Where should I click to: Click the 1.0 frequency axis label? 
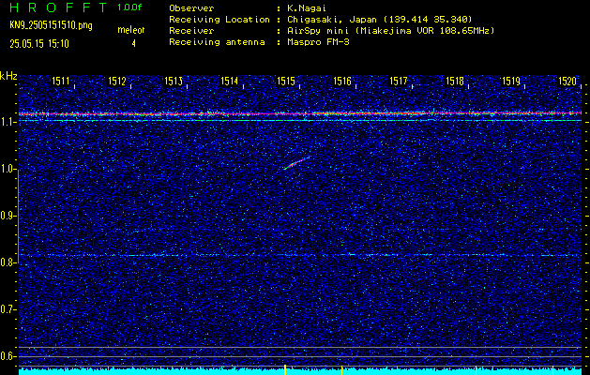coord(8,170)
